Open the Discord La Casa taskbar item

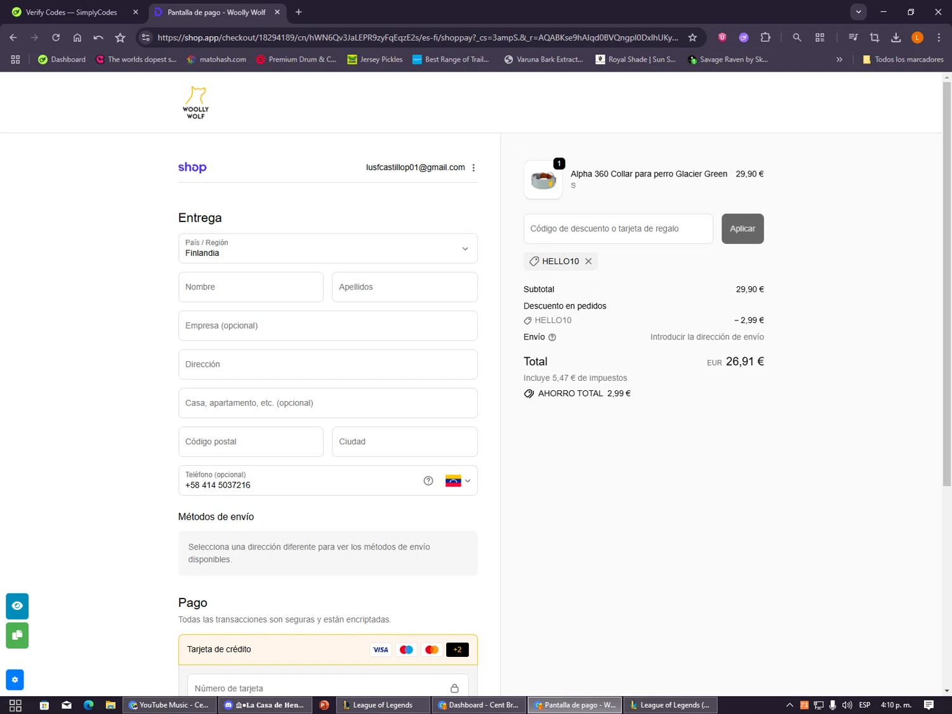265,705
